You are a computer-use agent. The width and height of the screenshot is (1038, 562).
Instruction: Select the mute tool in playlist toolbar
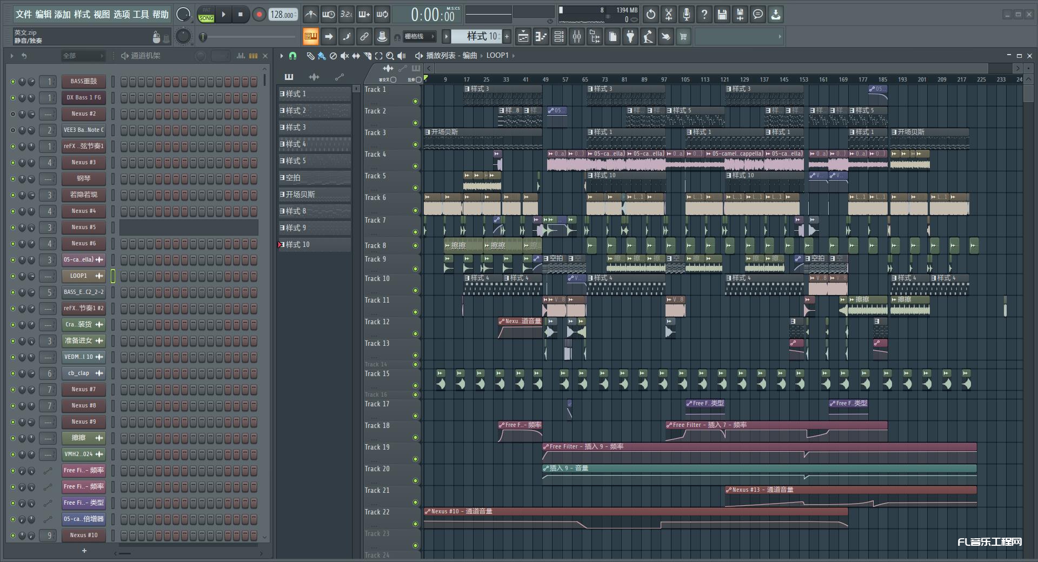(x=344, y=56)
